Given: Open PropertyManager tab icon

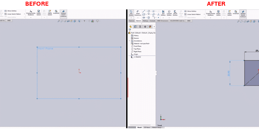Looking at the screenshot, I should (x=135, y=27).
